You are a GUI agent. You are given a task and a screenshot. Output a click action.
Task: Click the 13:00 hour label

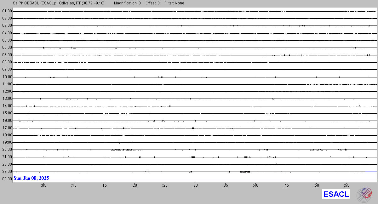tap(7, 99)
